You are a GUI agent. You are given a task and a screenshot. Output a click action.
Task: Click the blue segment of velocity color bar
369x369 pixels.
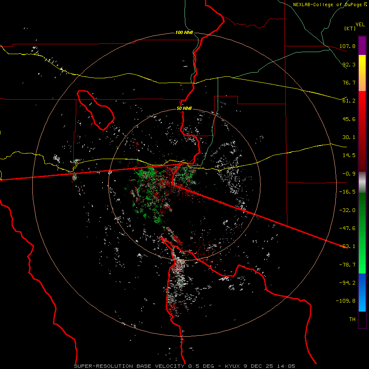pos(362,292)
